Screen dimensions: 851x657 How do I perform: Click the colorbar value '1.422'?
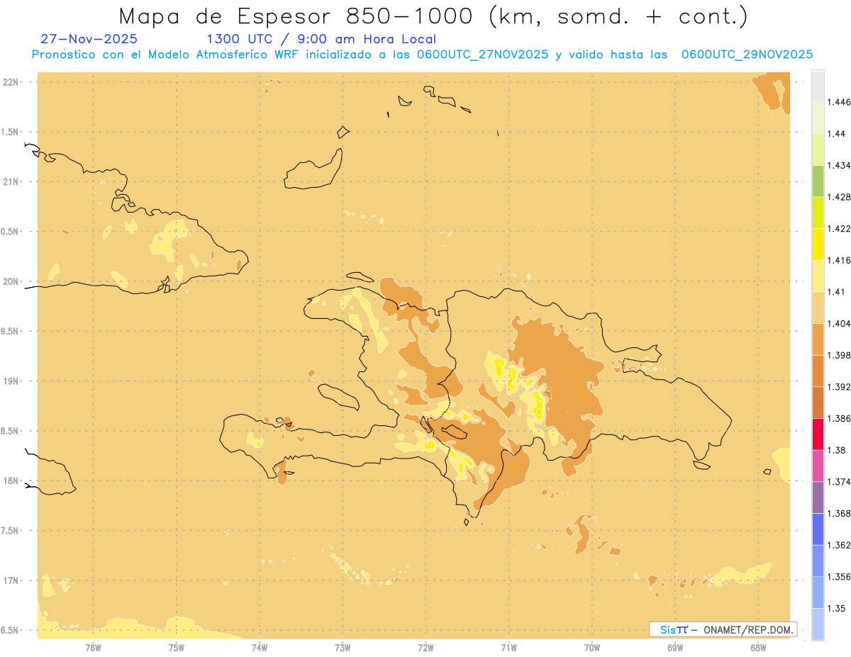pyautogui.click(x=839, y=228)
